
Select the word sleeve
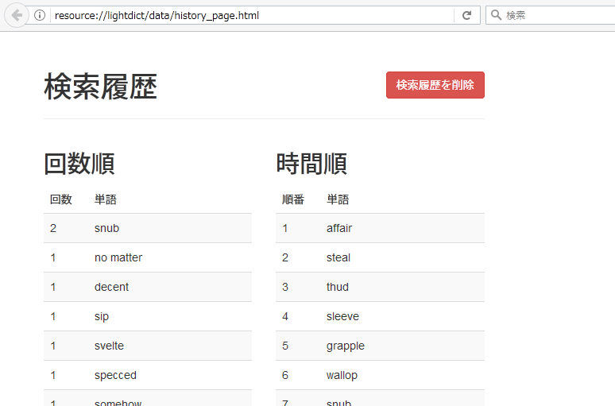(x=342, y=316)
